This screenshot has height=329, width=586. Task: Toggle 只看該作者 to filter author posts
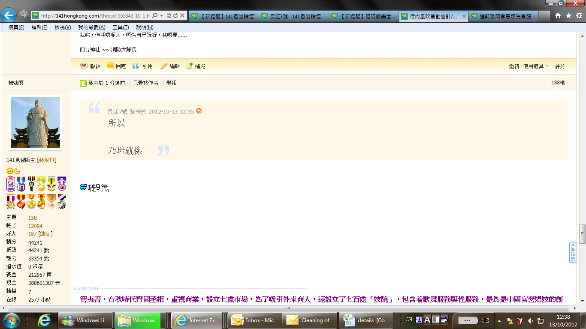[145, 83]
